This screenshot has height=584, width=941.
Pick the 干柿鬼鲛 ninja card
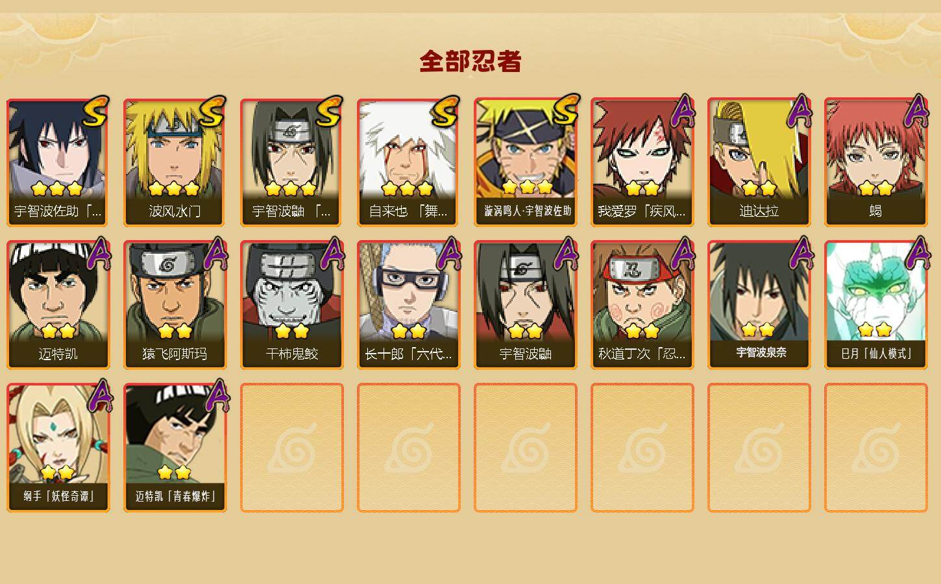tap(291, 305)
